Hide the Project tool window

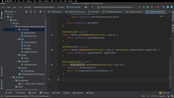pyautogui.click(x=45, y=12)
